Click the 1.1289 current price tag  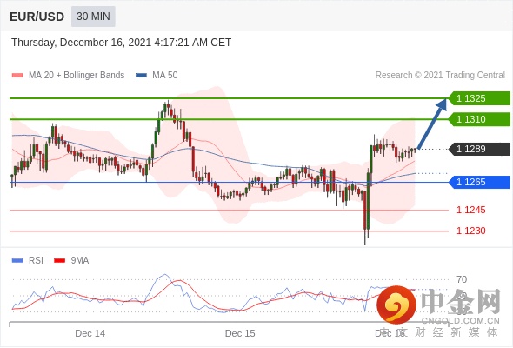coord(478,149)
